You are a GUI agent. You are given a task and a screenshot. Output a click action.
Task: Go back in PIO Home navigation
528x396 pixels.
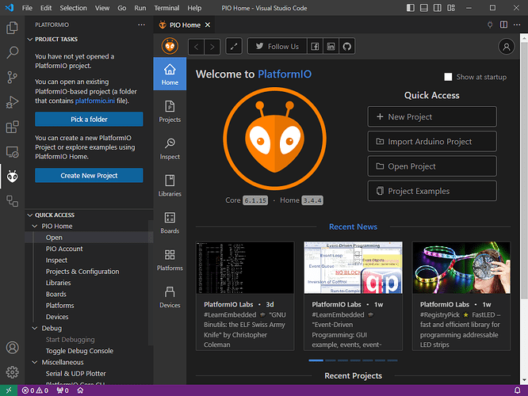[197, 47]
